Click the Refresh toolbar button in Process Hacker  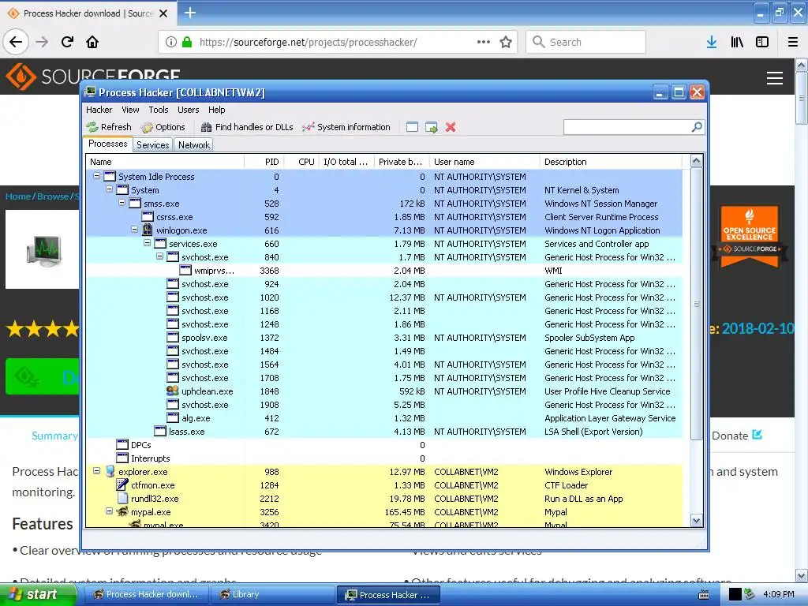click(x=109, y=127)
